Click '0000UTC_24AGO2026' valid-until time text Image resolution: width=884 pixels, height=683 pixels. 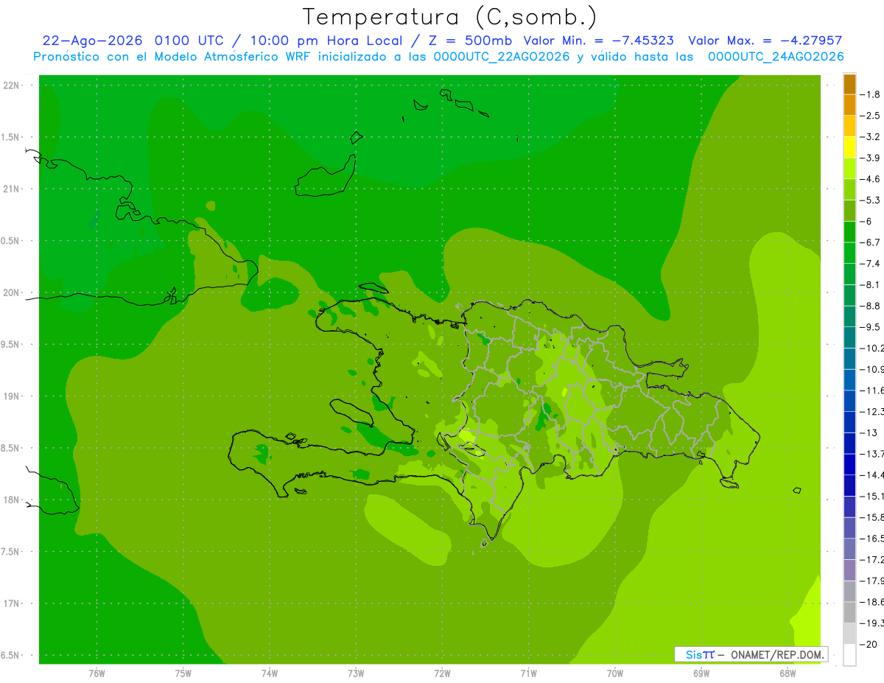[776, 57]
